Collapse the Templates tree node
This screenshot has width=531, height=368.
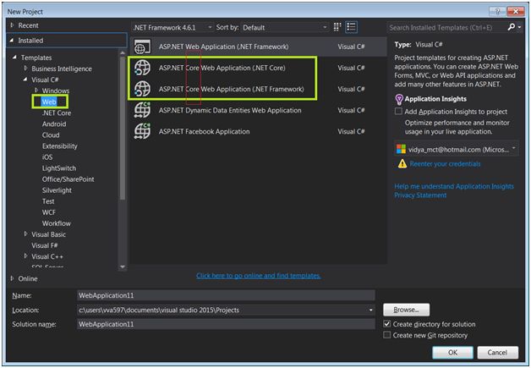pyautogui.click(x=14, y=58)
